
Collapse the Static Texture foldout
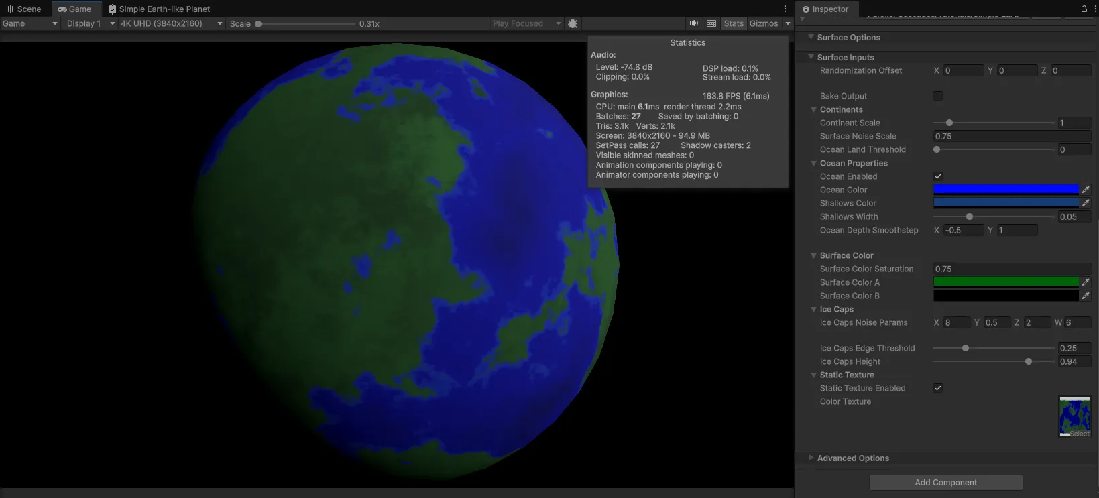tap(813, 375)
